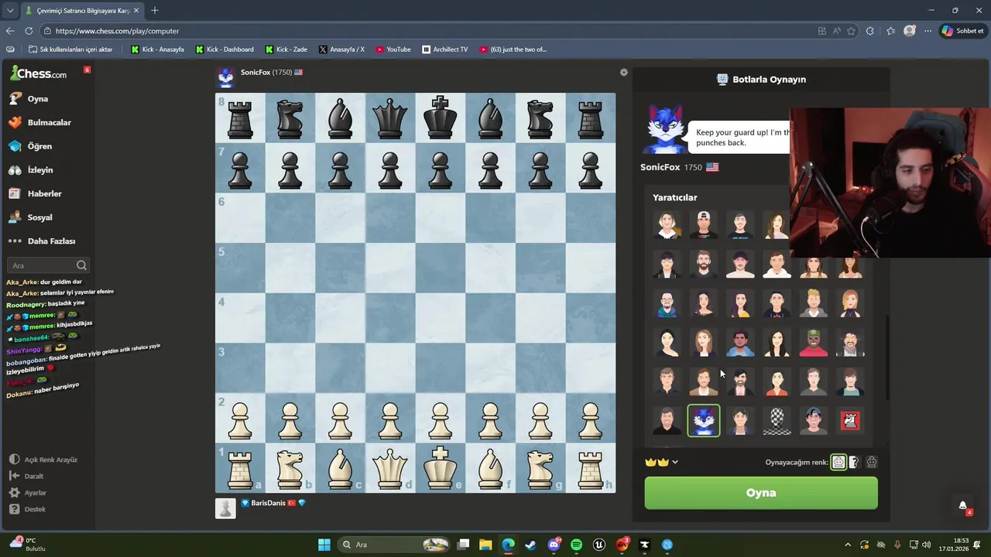Click the black king on e8

[441, 118]
